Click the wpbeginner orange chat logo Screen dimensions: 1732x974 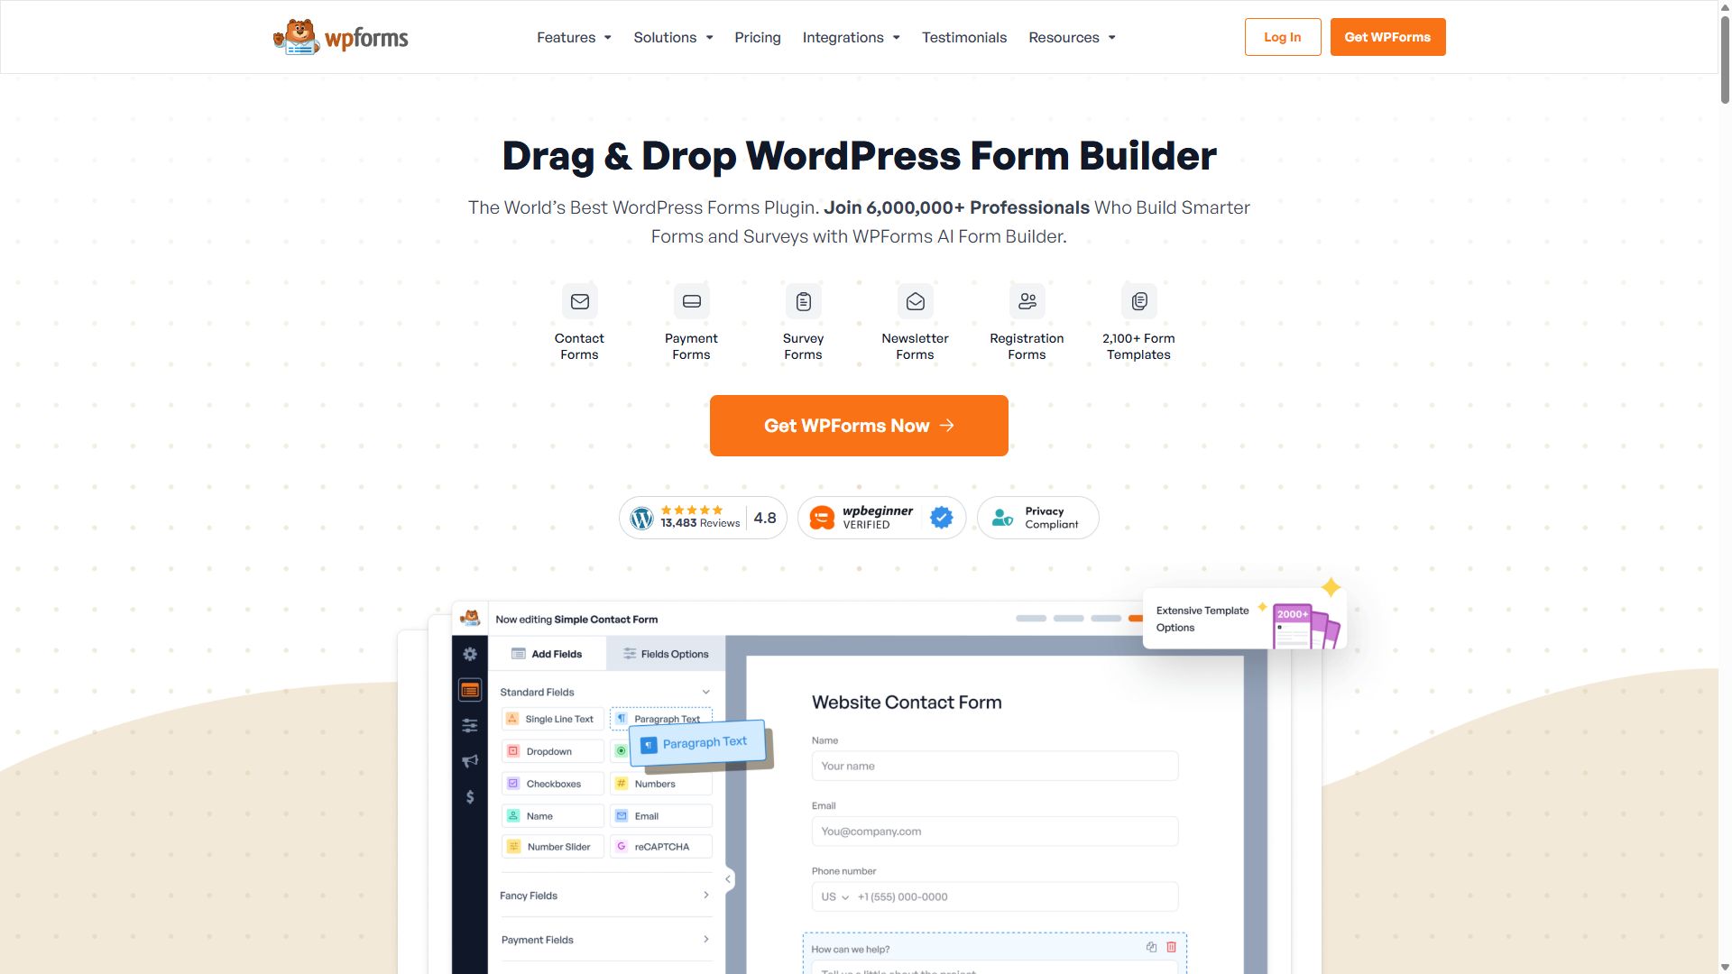pos(822,518)
